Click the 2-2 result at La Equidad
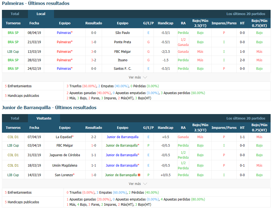 tap(94, 137)
